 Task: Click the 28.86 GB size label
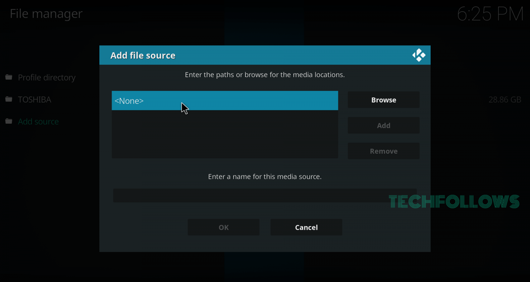(505, 100)
